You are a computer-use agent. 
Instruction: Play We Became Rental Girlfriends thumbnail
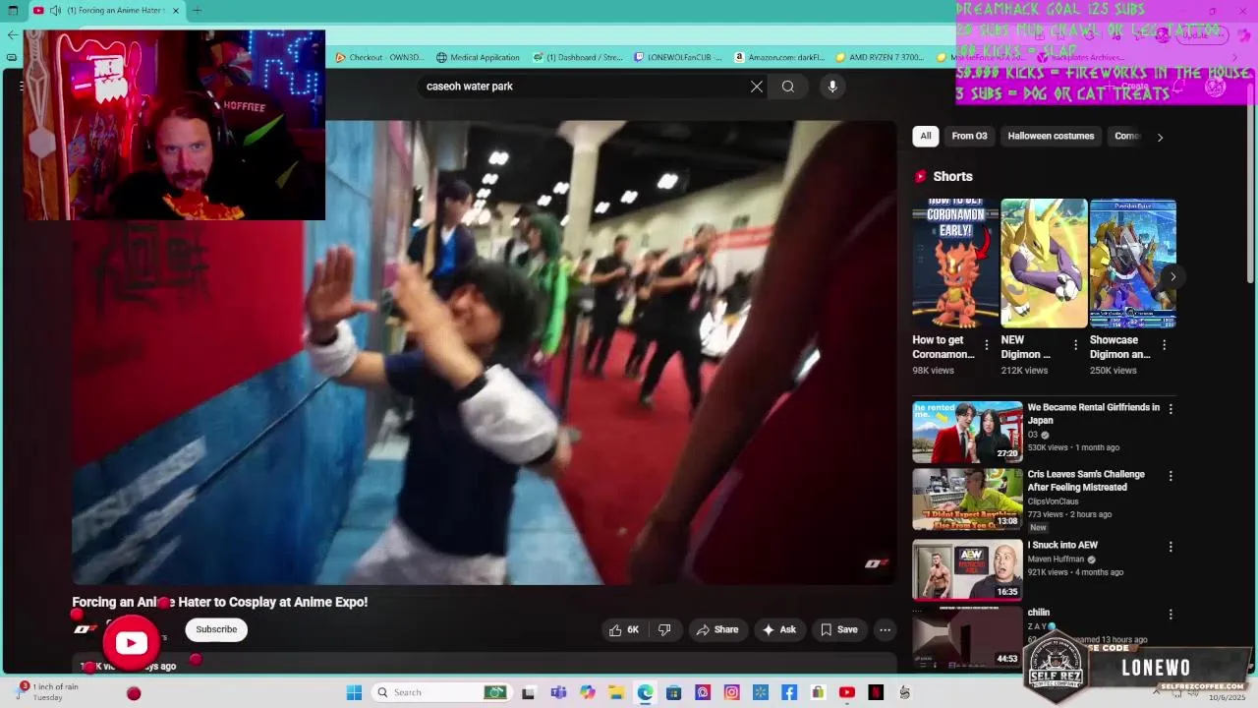[x=967, y=432]
